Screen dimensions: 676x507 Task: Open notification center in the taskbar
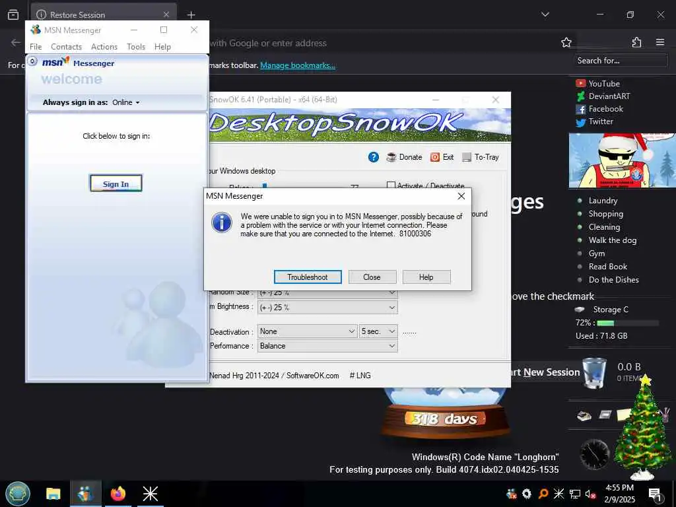click(x=655, y=494)
